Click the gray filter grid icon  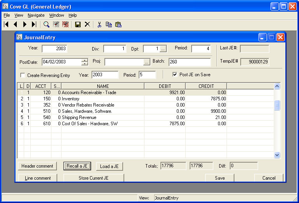pos(56,24)
